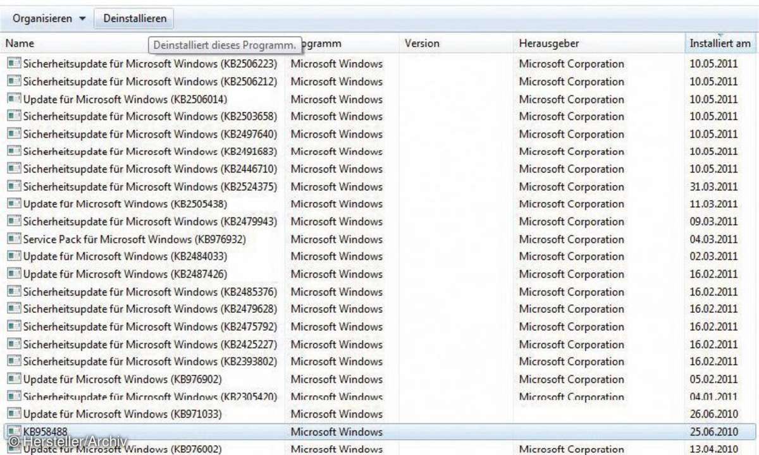This screenshot has height=455, width=759.
Task: Click the install date 02.03.2011
Action: pos(713,257)
